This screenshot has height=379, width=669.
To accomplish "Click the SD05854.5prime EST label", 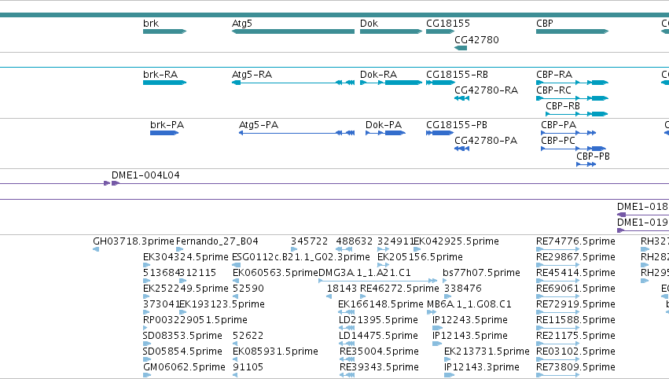I will 182,351.
